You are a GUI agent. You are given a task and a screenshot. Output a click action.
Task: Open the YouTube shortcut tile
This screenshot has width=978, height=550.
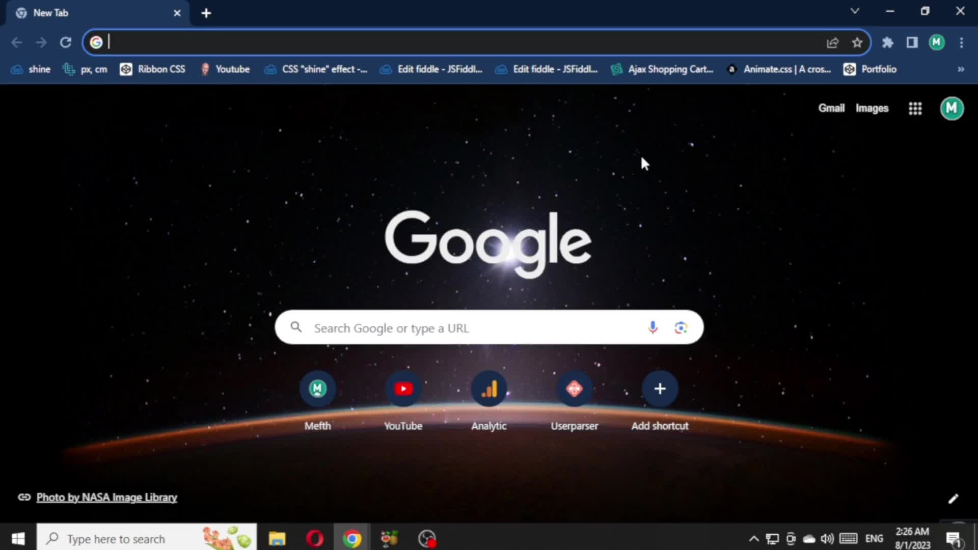pyautogui.click(x=403, y=389)
